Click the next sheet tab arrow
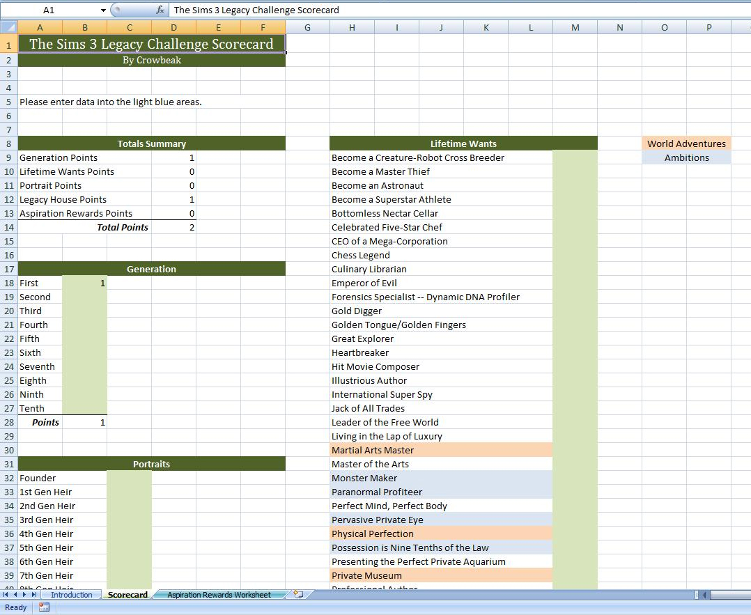 pos(24,594)
